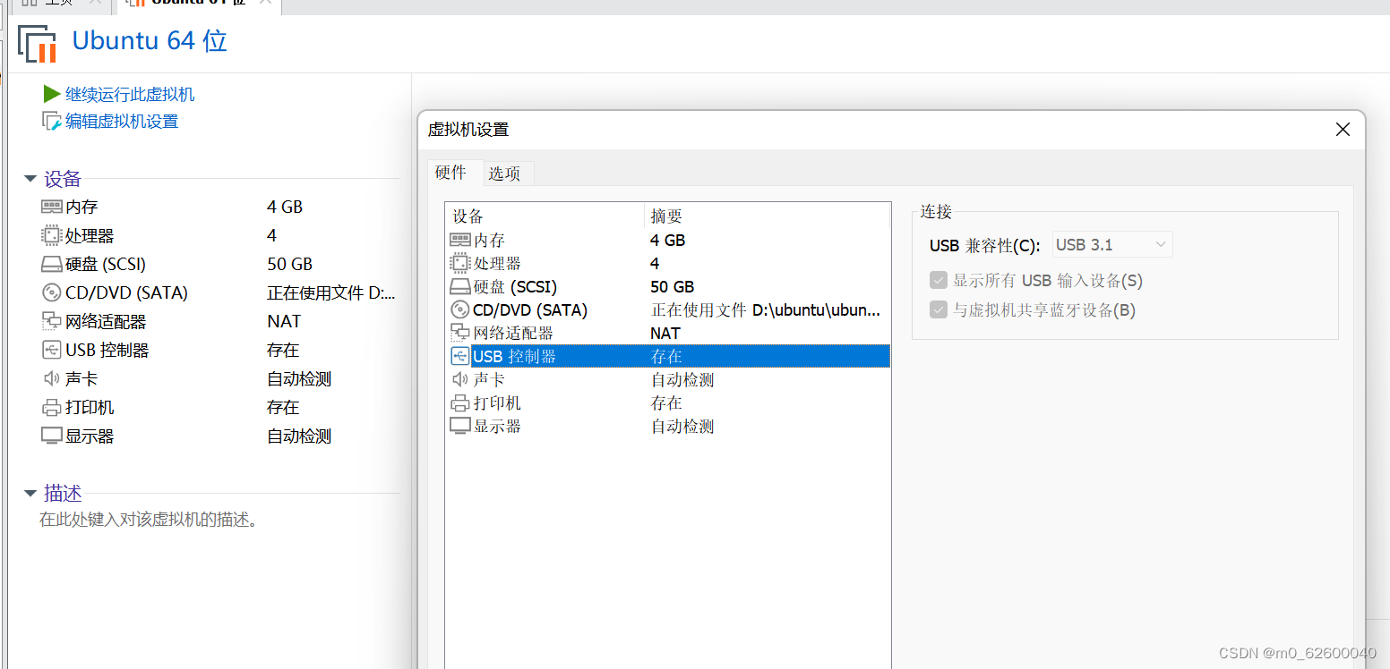Screen dimensions: 1390x669
Task: Click hard disk icon in settings dialog list
Action: point(459,287)
